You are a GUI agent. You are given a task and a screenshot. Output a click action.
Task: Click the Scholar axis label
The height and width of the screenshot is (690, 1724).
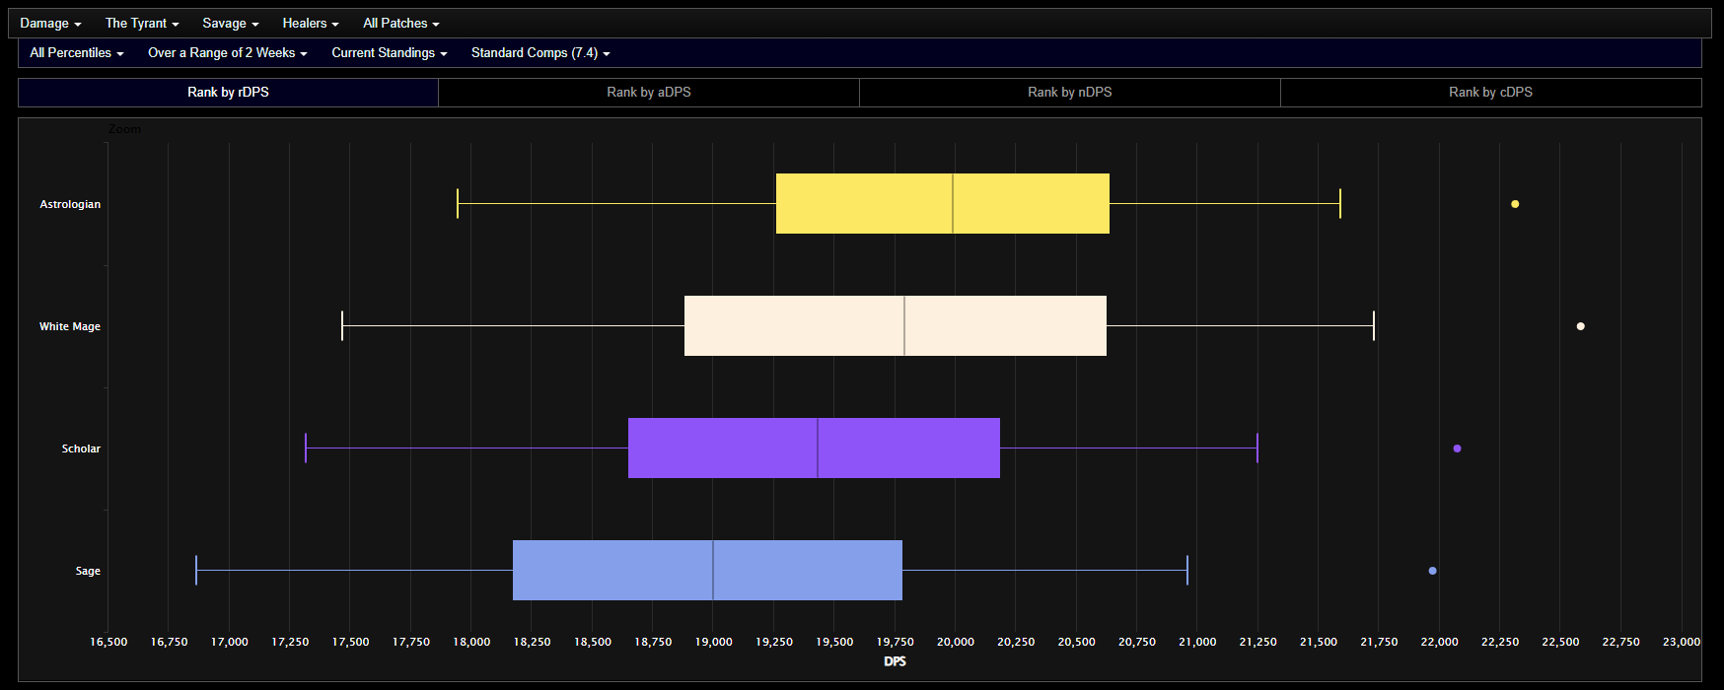(81, 448)
